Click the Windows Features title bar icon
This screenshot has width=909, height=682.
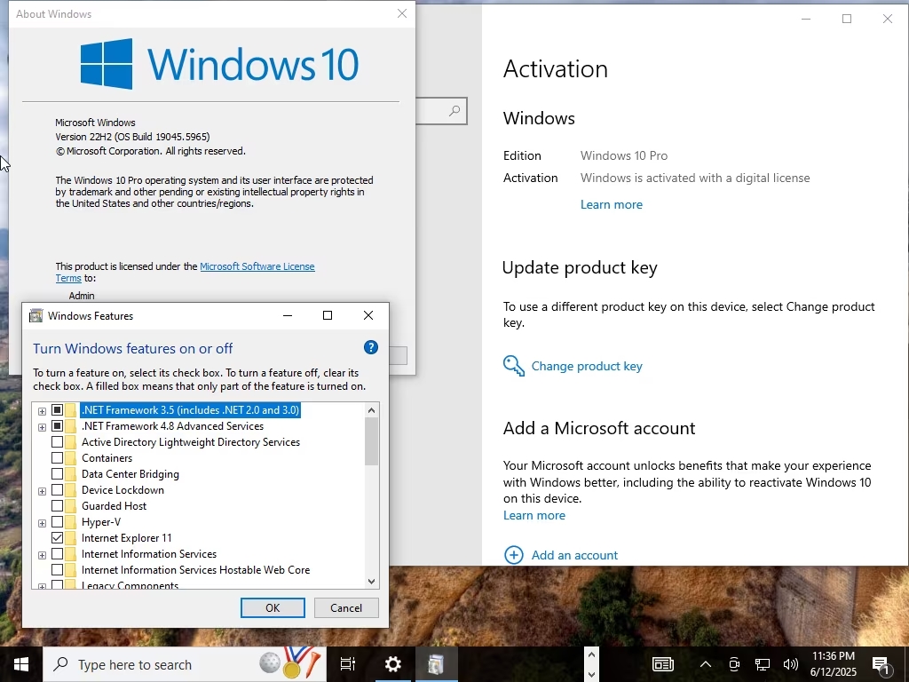tap(36, 315)
